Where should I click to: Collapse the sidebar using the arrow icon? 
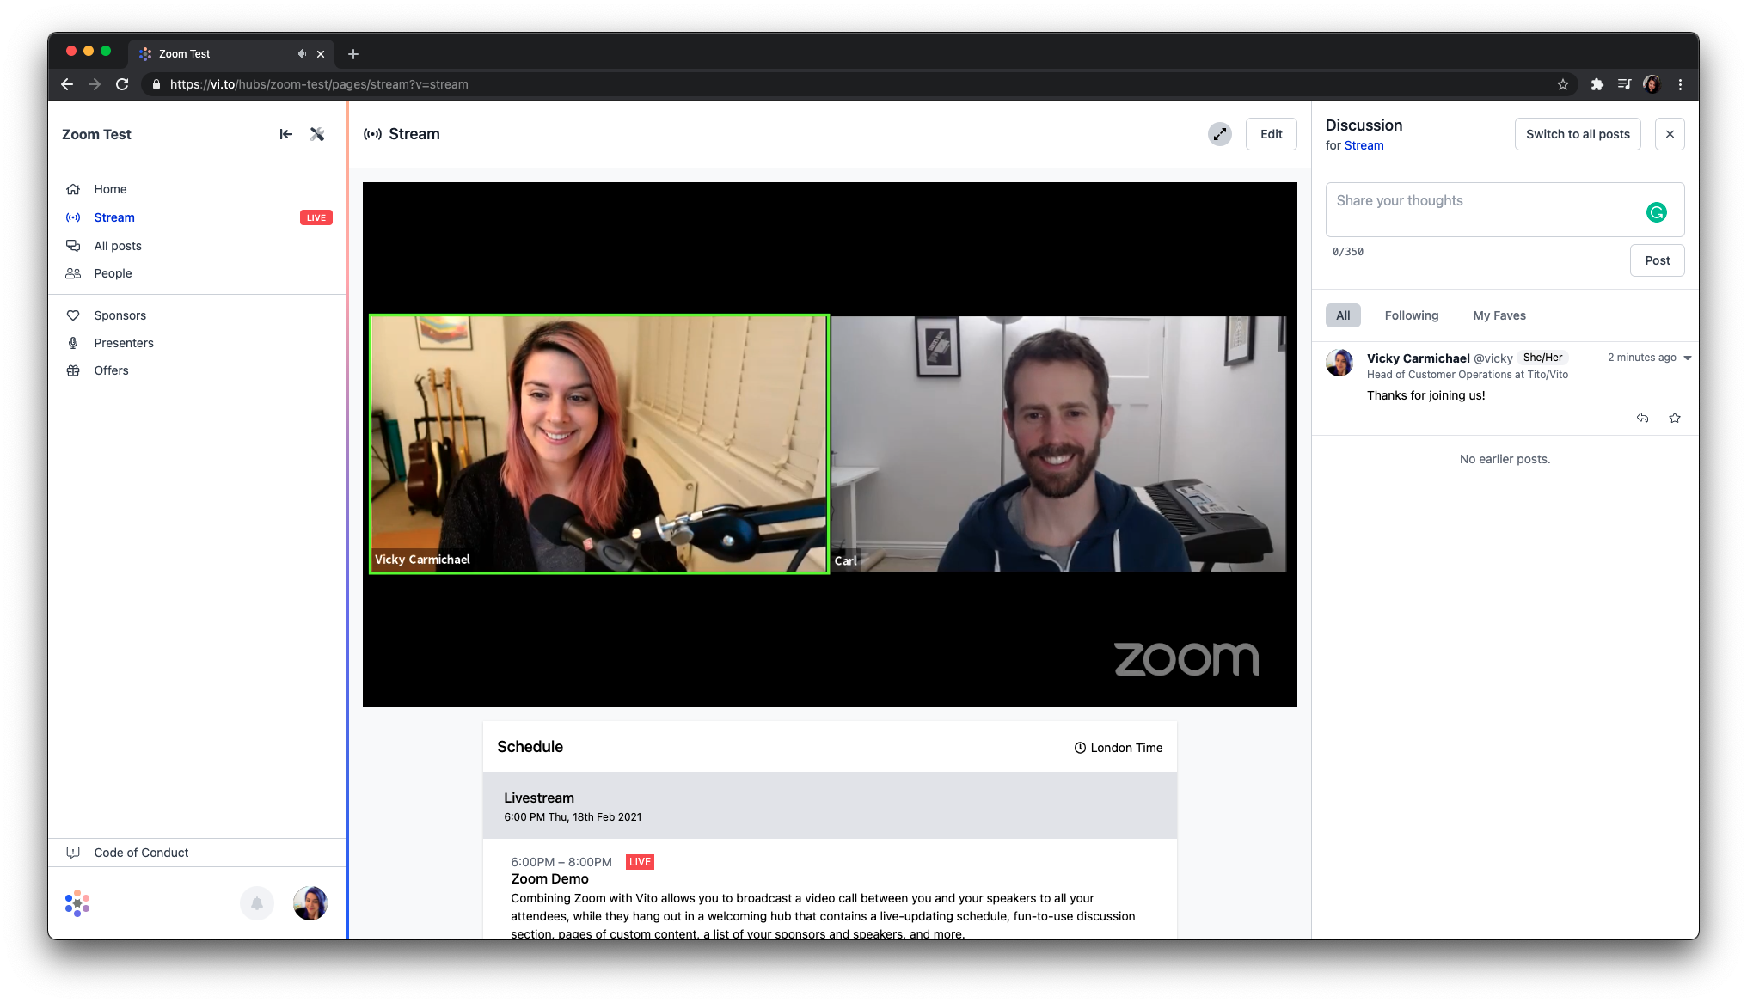click(x=285, y=134)
